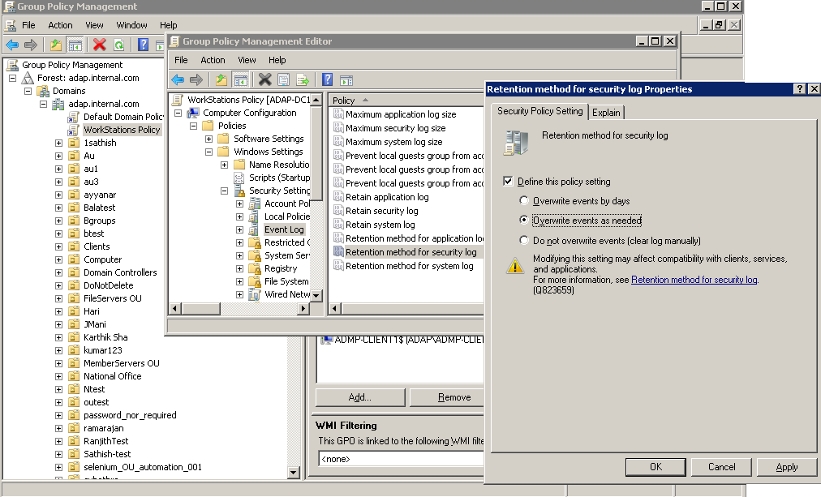Click the Forward arrow in Group Policy Management
The image size is (821, 497).
pyautogui.click(x=30, y=44)
